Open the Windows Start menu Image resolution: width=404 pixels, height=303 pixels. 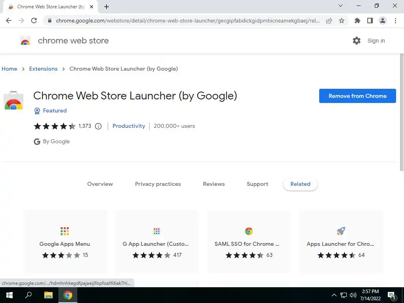pos(9,295)
